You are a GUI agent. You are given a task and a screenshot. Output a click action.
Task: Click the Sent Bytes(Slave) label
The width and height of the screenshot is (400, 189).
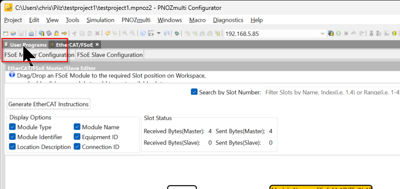[x=238, y=143]
